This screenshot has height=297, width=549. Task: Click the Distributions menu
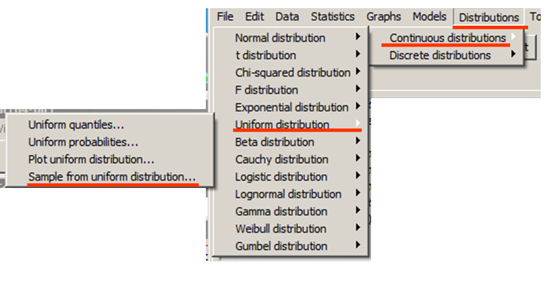click(489, 18)
